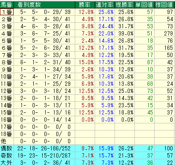This screenshot has height=166, width=175.
Task: Select the 16番 row label
Action: pyautogui.click(x=7, y=120)
